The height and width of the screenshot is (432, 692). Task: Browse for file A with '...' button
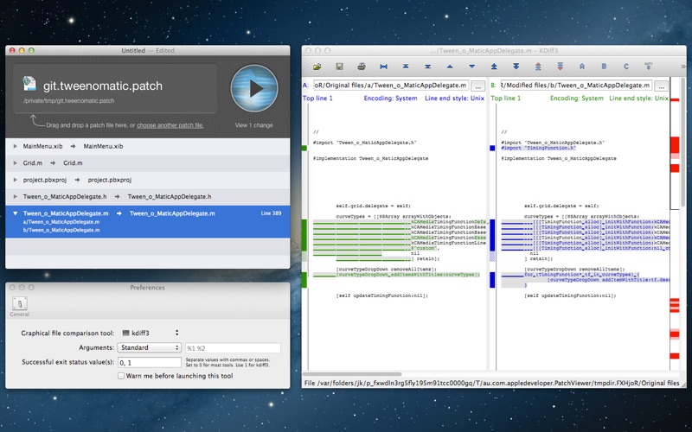(478, 86)
